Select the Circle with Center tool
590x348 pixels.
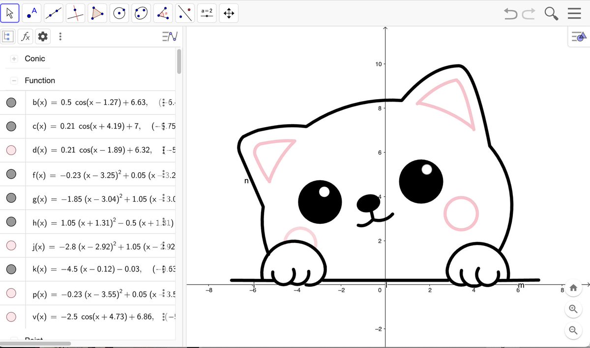118,13
